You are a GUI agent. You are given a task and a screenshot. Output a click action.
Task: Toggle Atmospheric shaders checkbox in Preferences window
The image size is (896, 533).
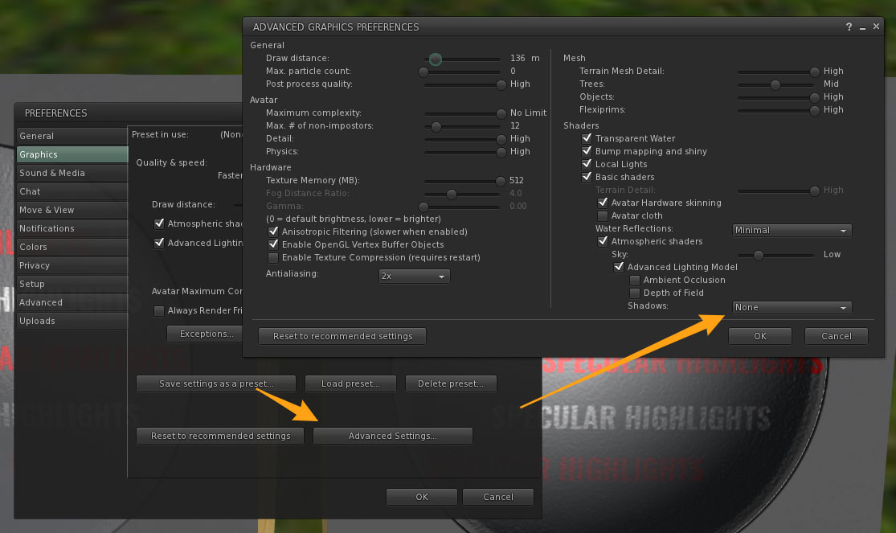[159, 223]
